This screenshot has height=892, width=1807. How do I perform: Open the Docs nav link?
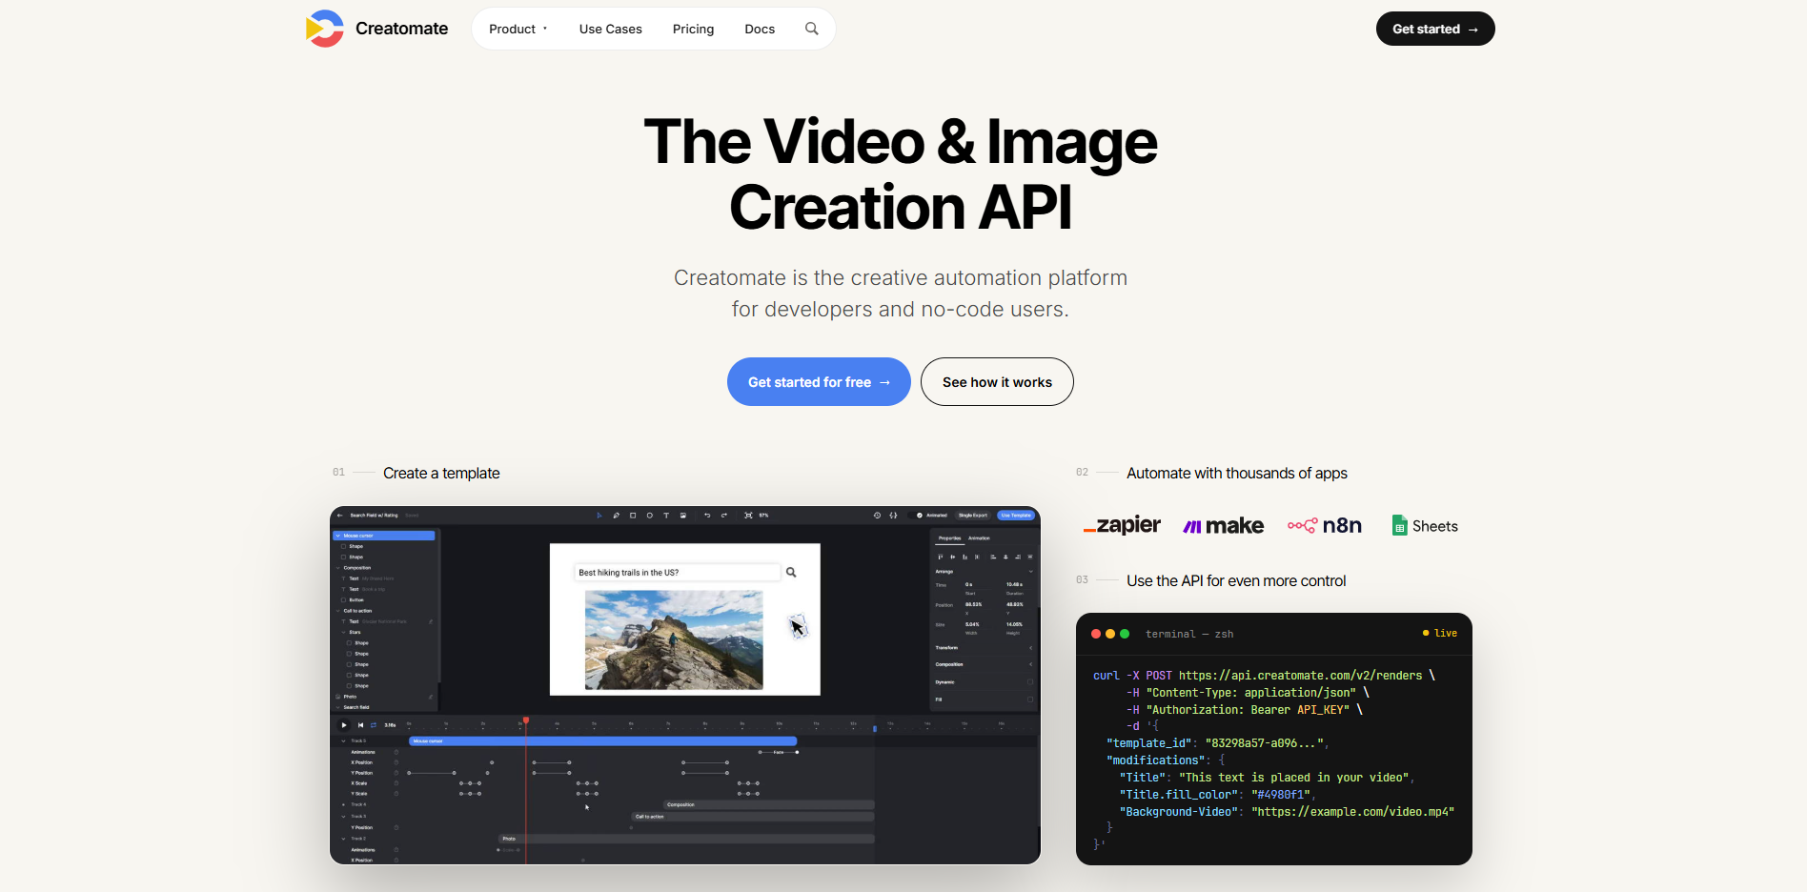pyautogui.click(x=760, y=29)
